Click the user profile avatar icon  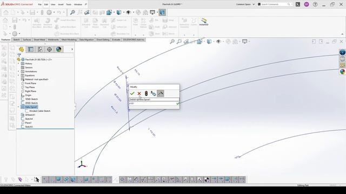click(x=307, y=4)
